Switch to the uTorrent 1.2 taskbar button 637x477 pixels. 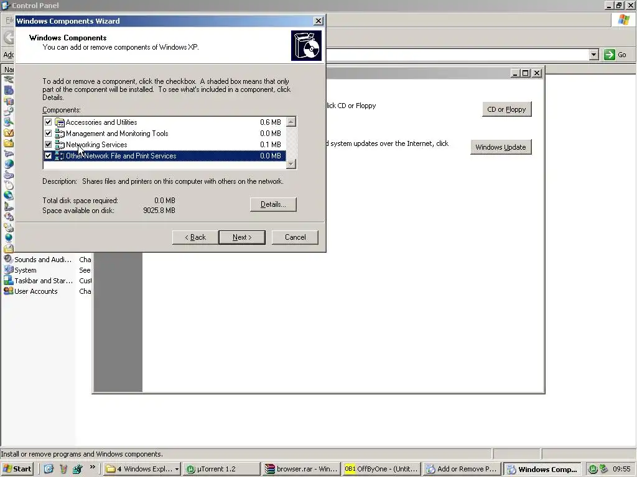tap(221, 469)
